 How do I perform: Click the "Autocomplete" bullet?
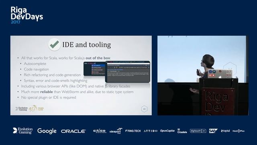[35, 64]
